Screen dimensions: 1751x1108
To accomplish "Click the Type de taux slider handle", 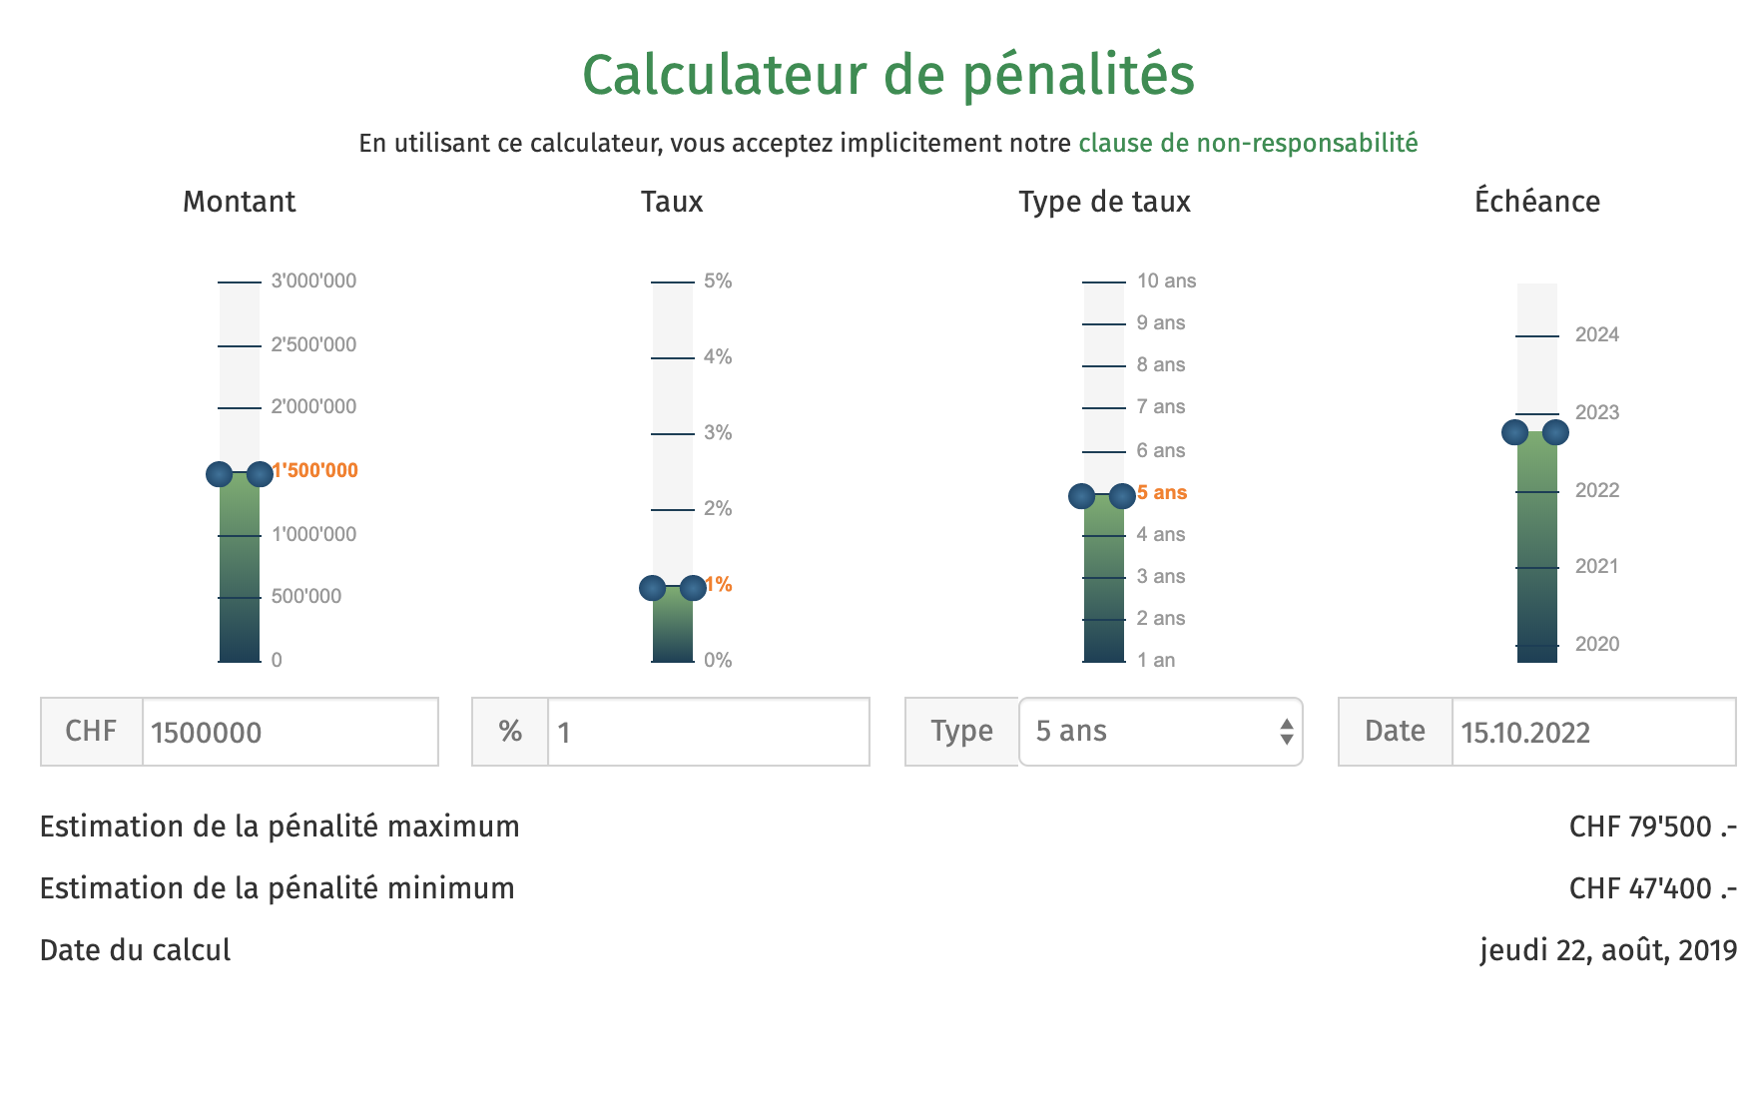I will click(x=1102, y=496).
